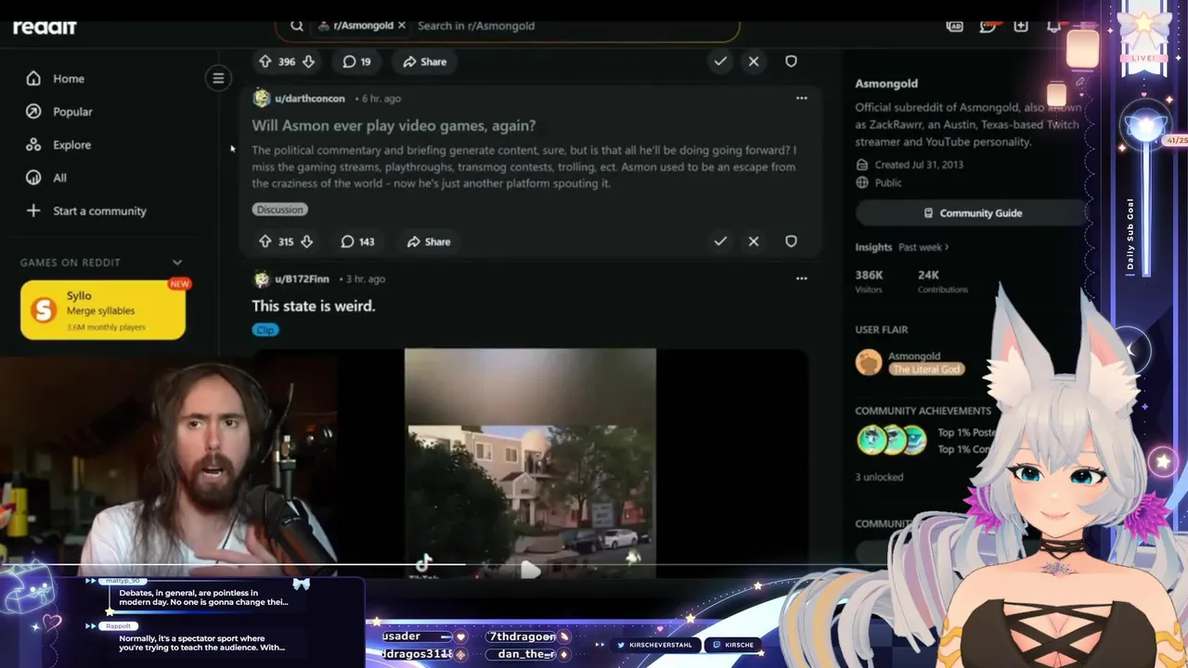Image resolution: width=1188 pixels, height=668 pixels.
Task: Click the 24K Contributions stat
Action: pyautogui.click(x=942, y=281)
